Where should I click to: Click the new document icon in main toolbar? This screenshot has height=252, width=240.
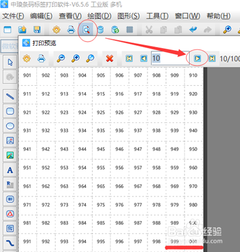pos(7,30)
